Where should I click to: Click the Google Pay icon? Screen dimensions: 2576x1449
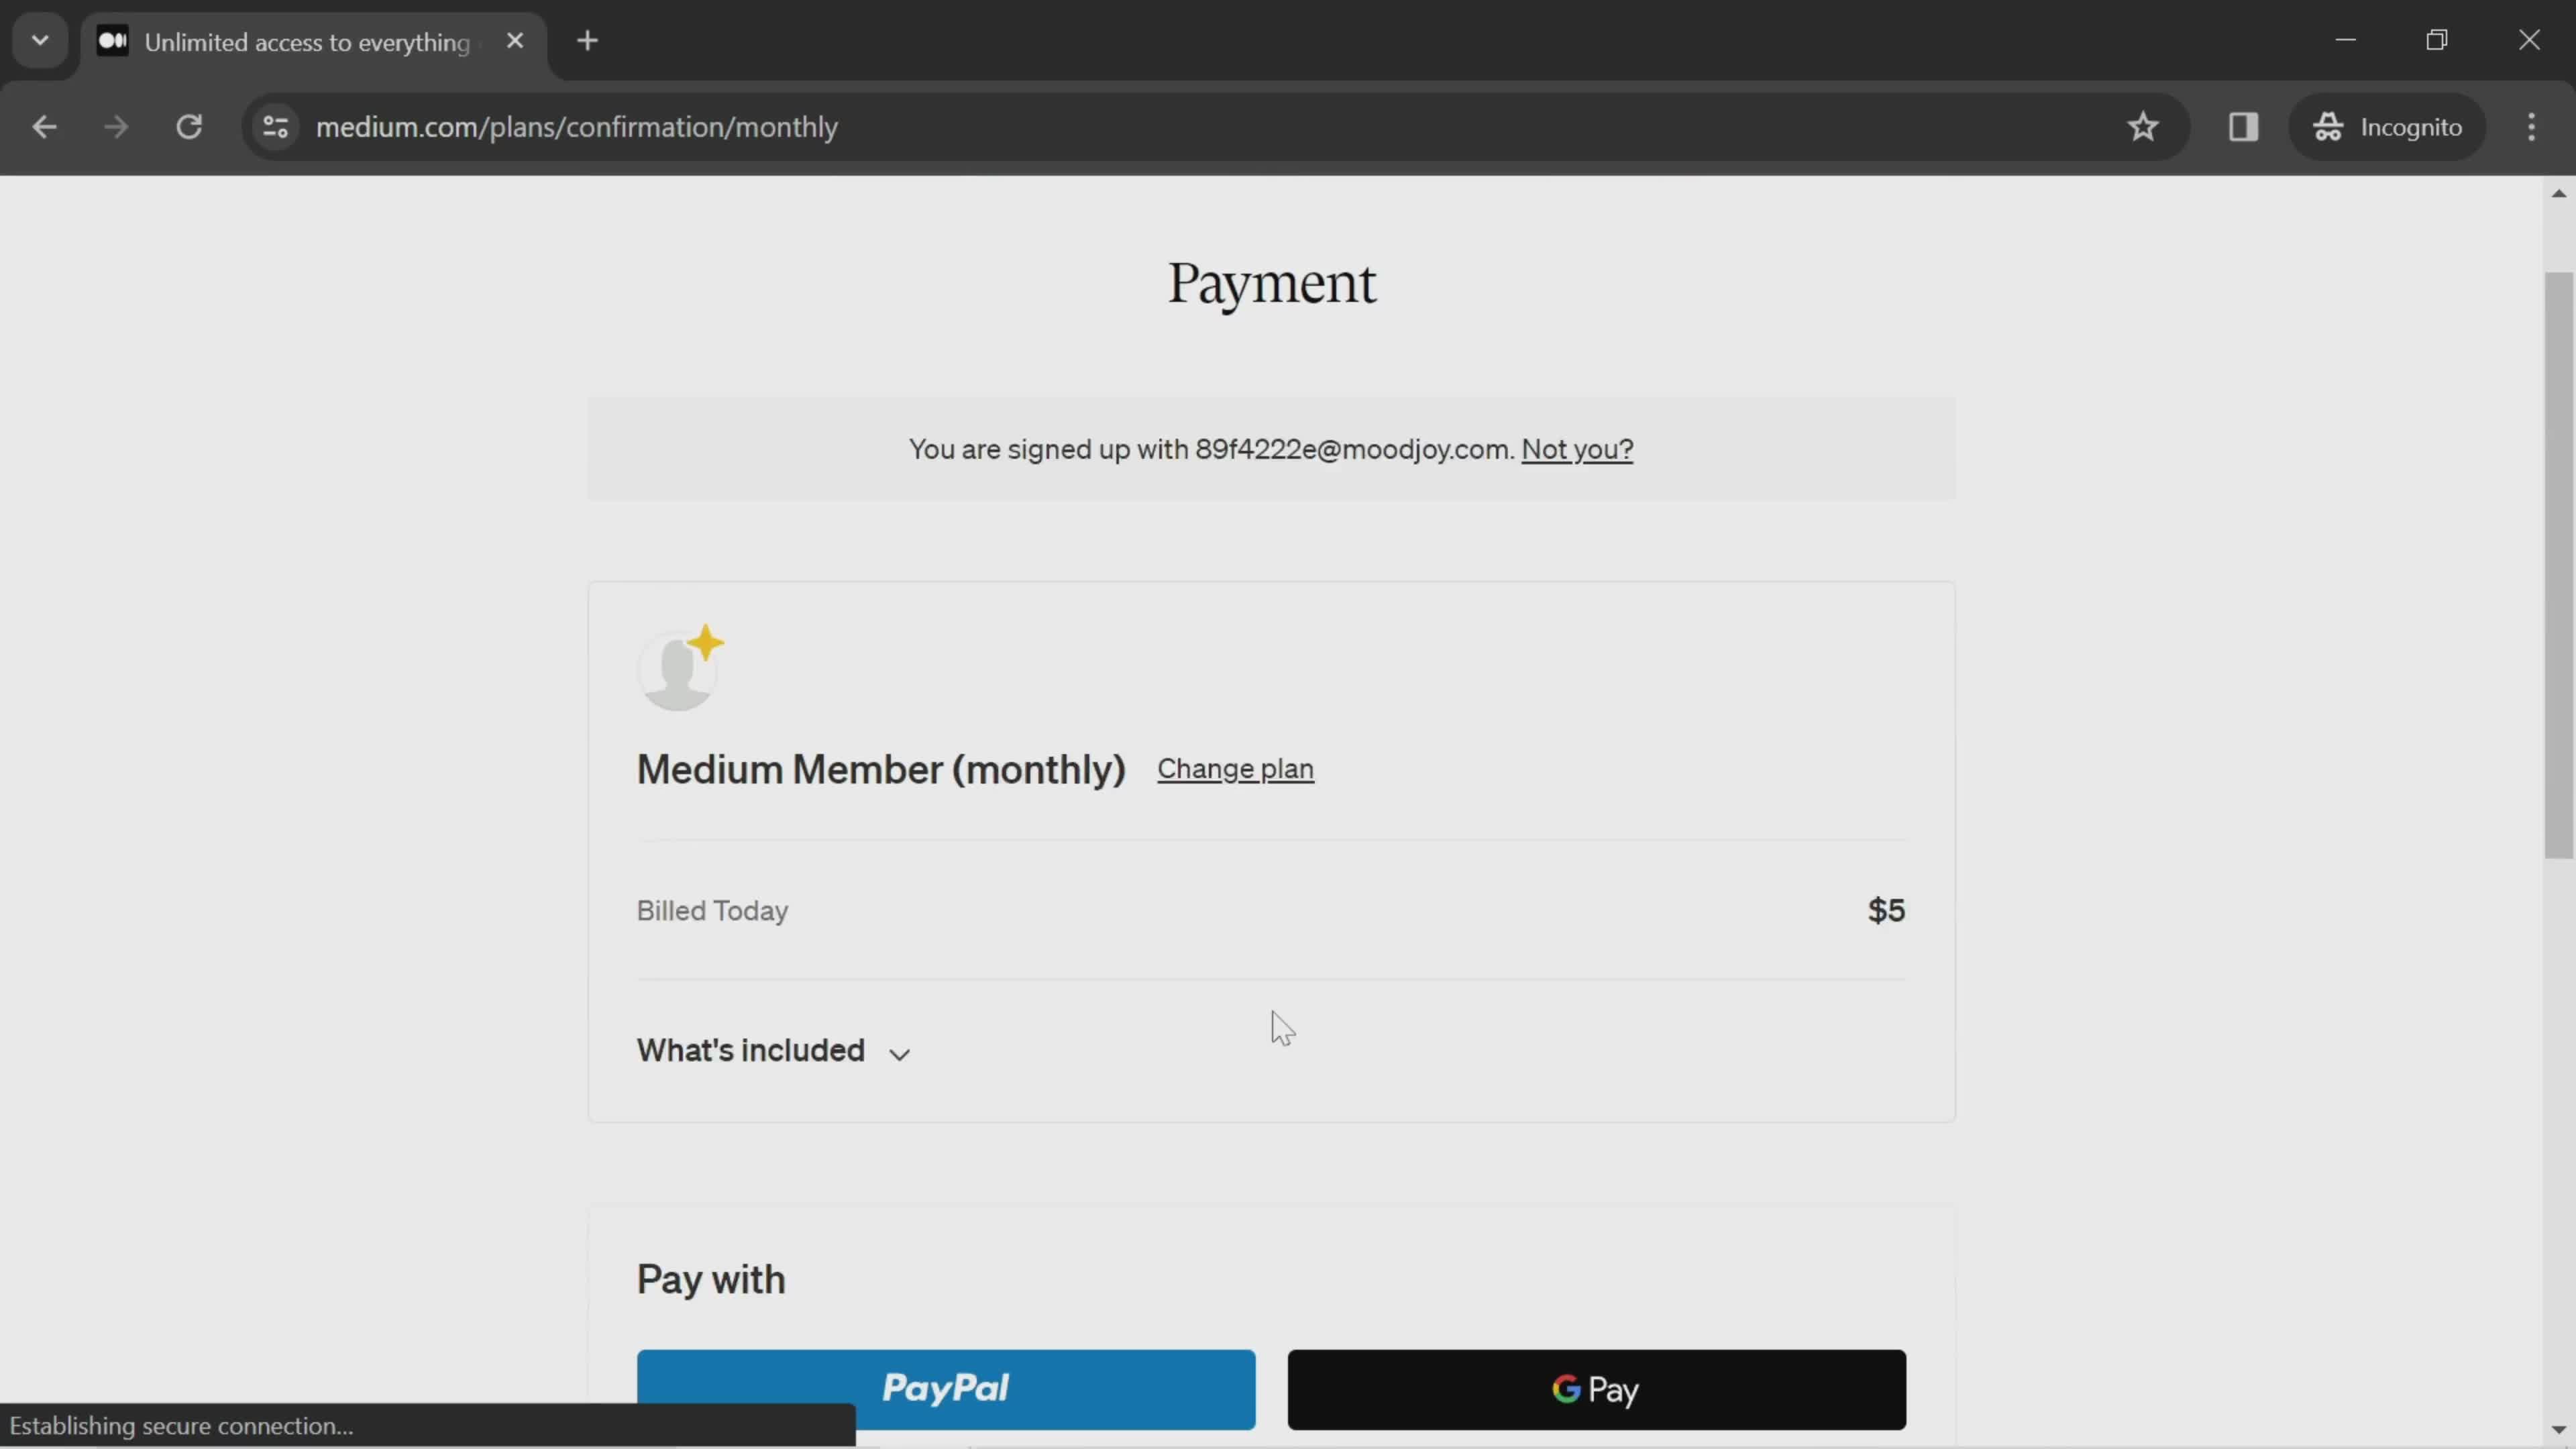pos(1594,1389)
